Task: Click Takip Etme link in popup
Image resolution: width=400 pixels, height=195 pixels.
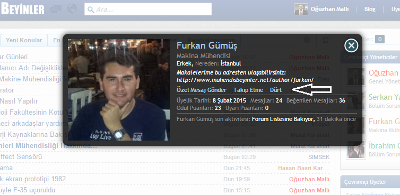Action: 248,90
